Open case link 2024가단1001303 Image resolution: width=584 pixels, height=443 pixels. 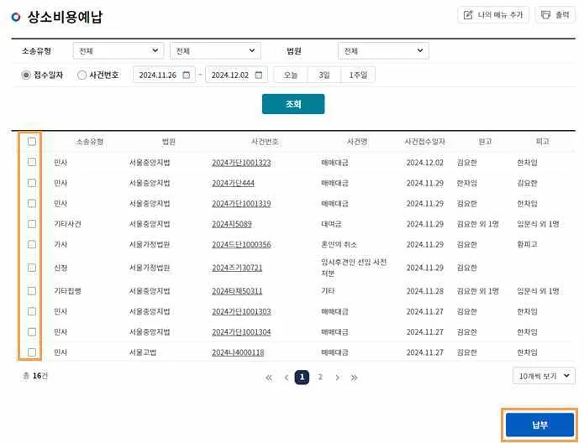click(241, 312)
